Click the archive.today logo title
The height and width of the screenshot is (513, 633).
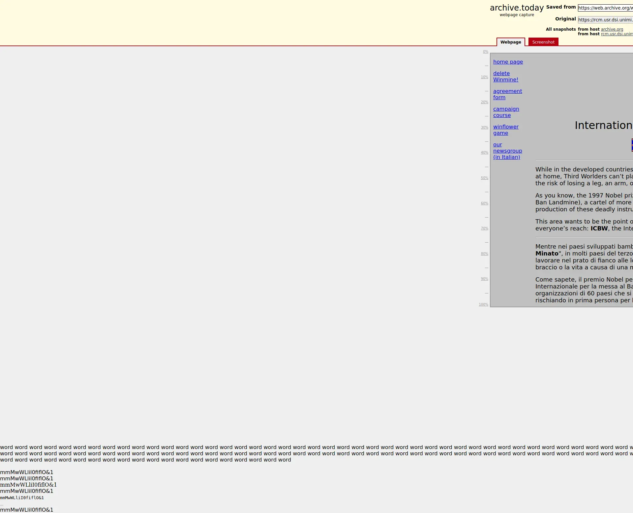(516, 8)
